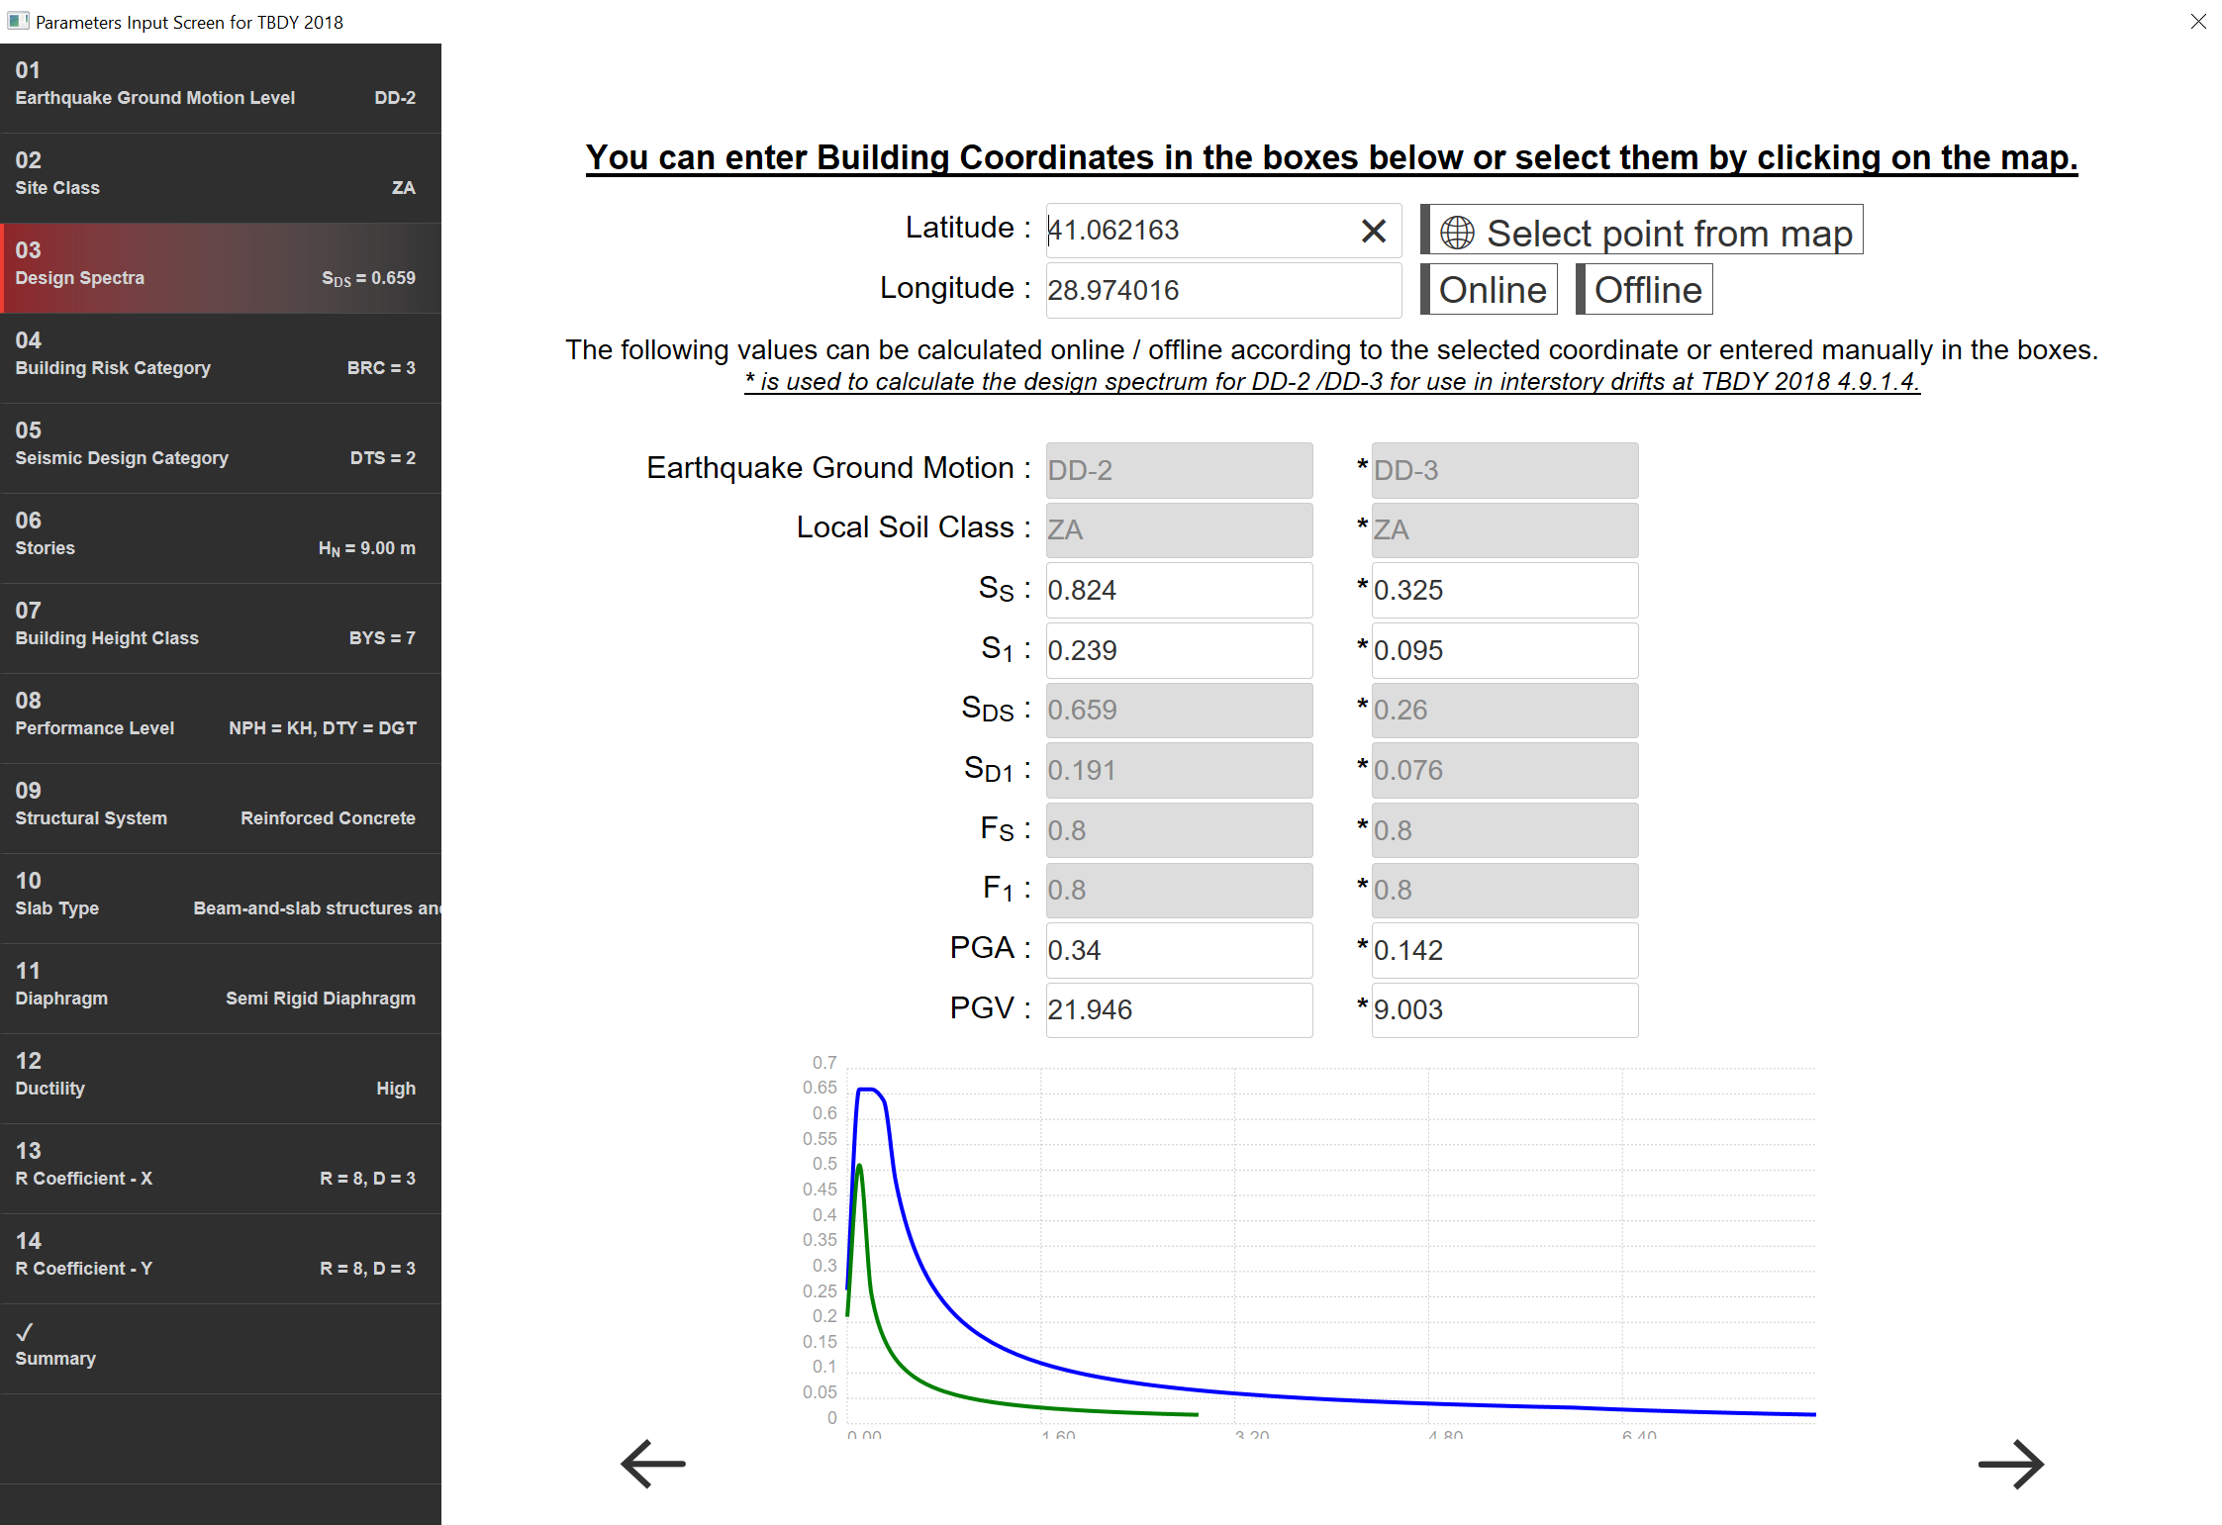Click the left arrow to go back
This screenshot has width=2222, height=1525.
pyautogui.click(x=653, y=1464)
